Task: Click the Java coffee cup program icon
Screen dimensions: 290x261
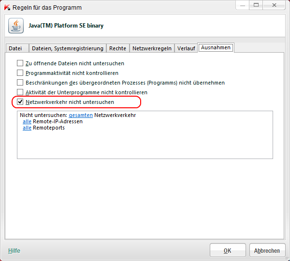Action: pyautogui.click(x=16, y=26)
